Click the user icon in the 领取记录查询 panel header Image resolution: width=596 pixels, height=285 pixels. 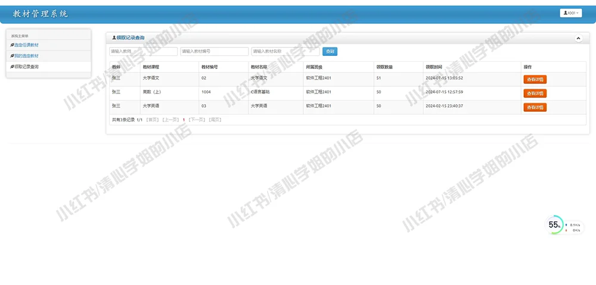(x=114, y=38)
